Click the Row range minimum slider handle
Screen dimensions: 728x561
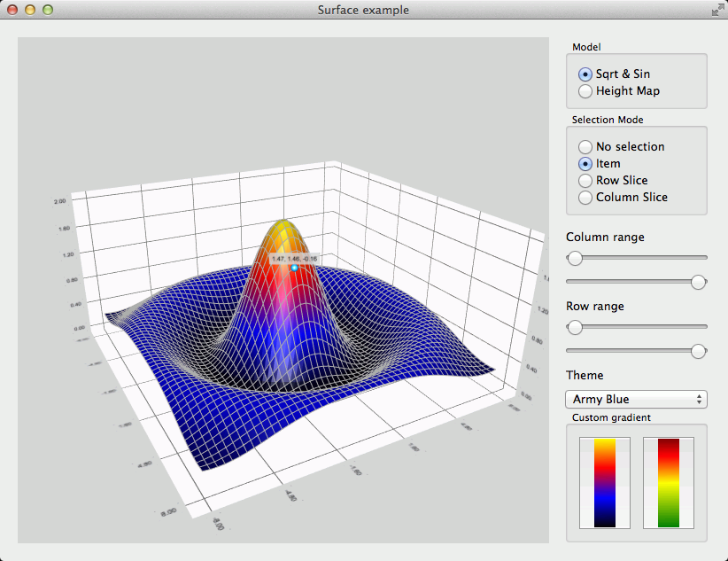tap(574, 328)
